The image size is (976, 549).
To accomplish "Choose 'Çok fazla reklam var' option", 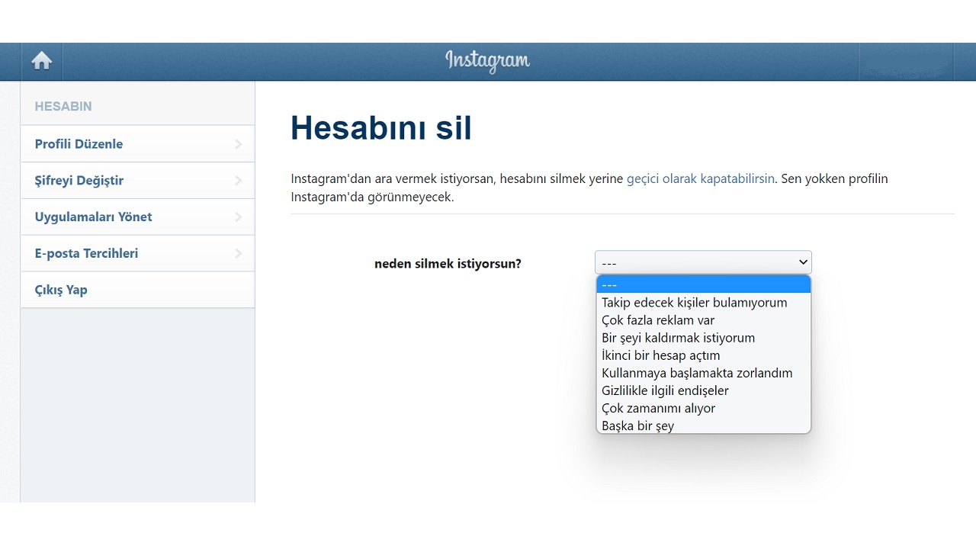I will tap(703, 320).
